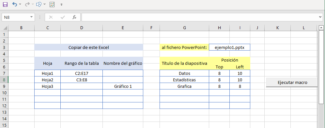Click the 'Rango de la tabla' header cell

pos(82,64)
